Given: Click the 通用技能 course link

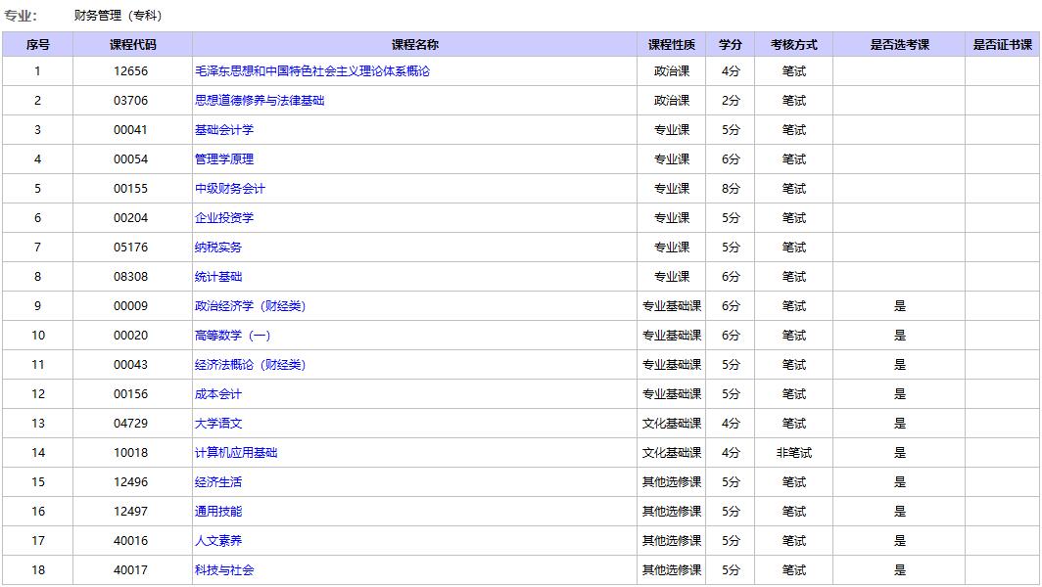Looking at the screenshot, I should point(218,512).
